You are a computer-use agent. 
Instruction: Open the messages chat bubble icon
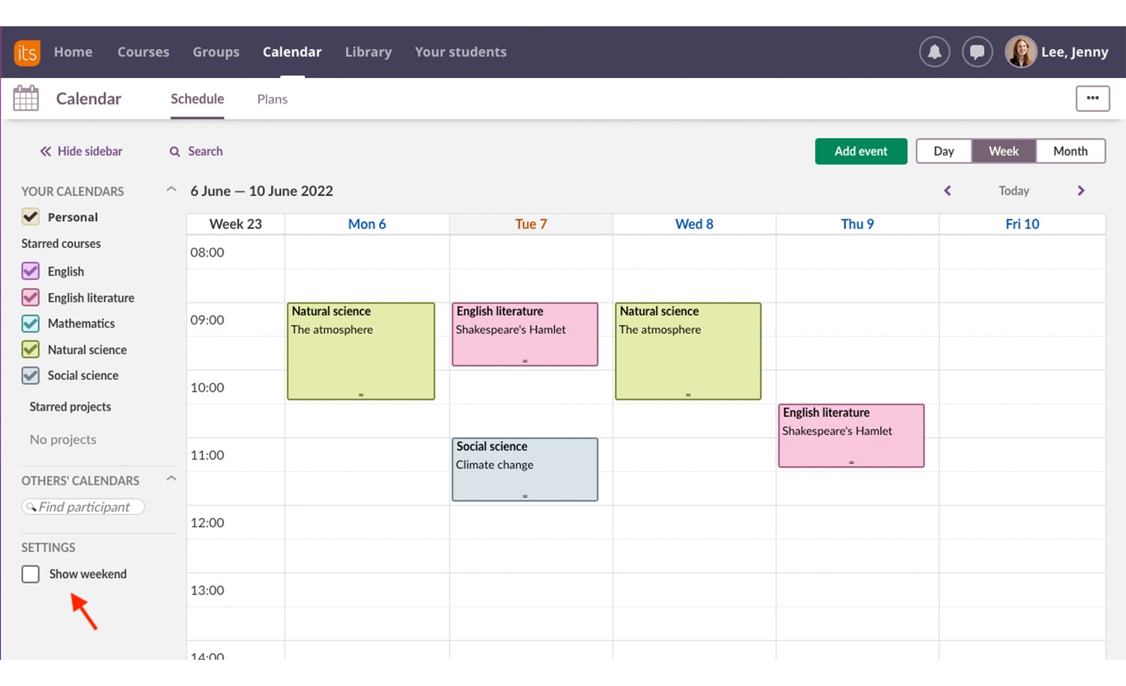(x=977, y=52)
